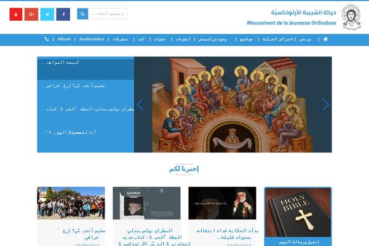Click the phone contact icon in the navigation bar

pyautogui.click(x=47, y=39)
